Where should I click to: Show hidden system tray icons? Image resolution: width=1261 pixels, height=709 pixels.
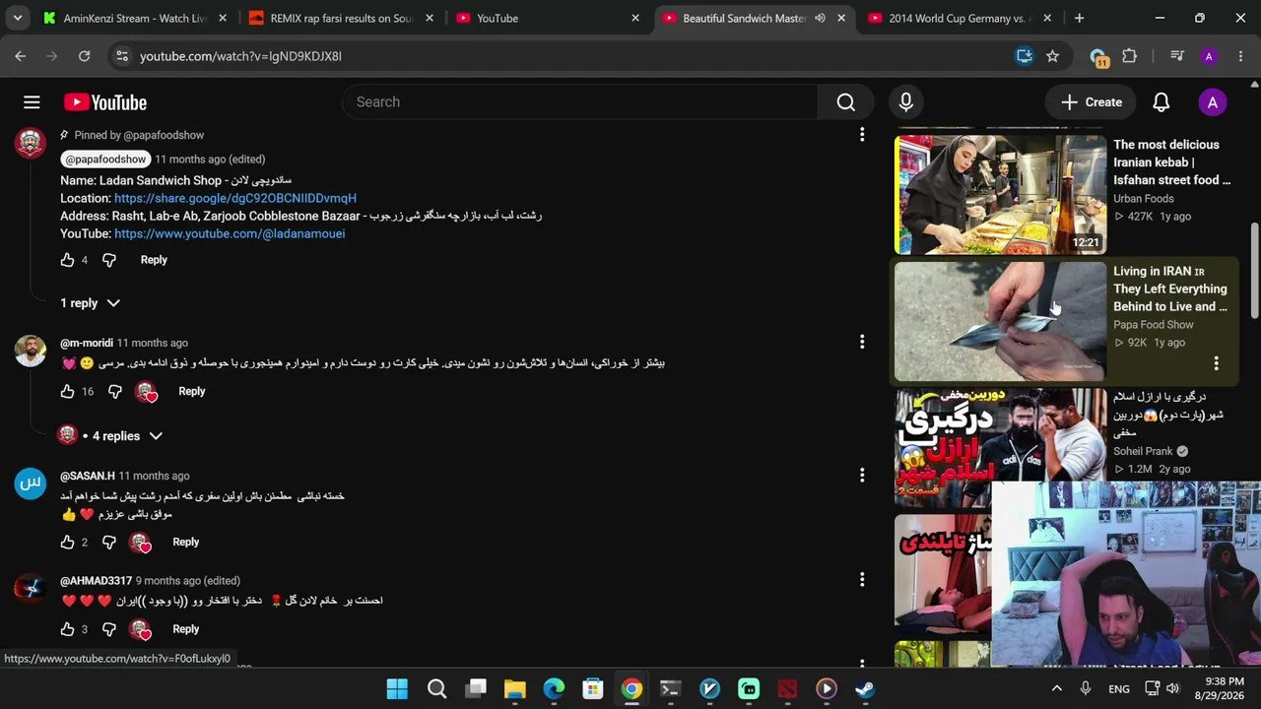1056,688
